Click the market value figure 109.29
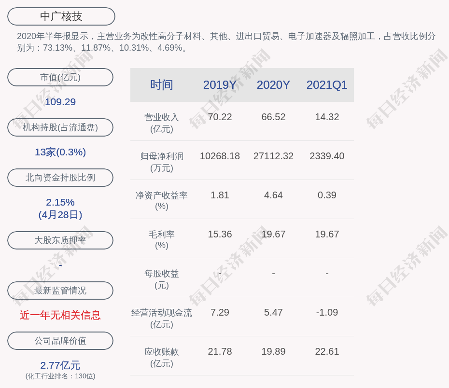 point(60,102)
